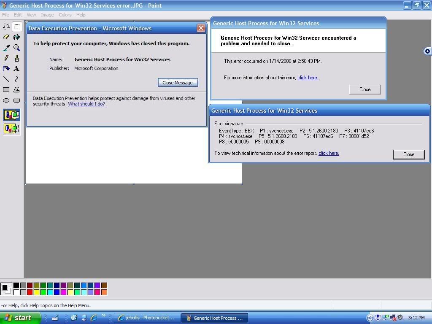Expand the Quick Launch overflow chevron
Viewport: 432px width, 324px height.
click(x=104, y=316)
